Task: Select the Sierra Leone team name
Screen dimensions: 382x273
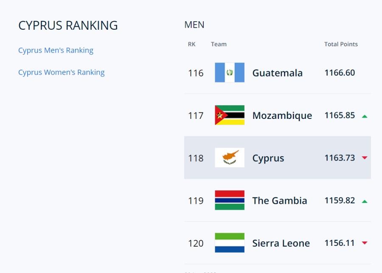Action: coord(281,243)
